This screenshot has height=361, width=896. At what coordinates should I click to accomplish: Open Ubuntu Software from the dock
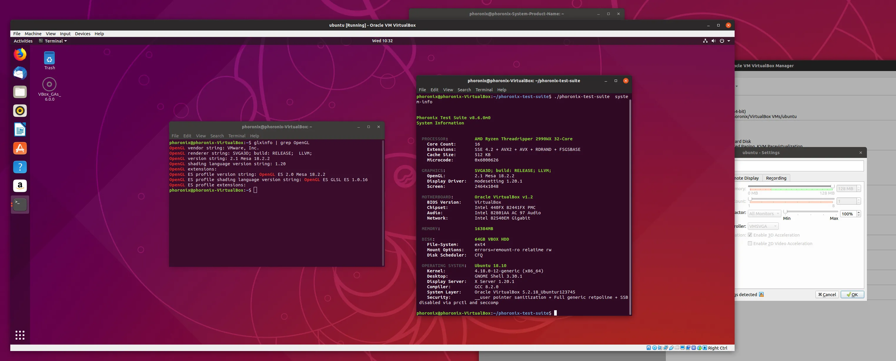[x=20, y=148]
